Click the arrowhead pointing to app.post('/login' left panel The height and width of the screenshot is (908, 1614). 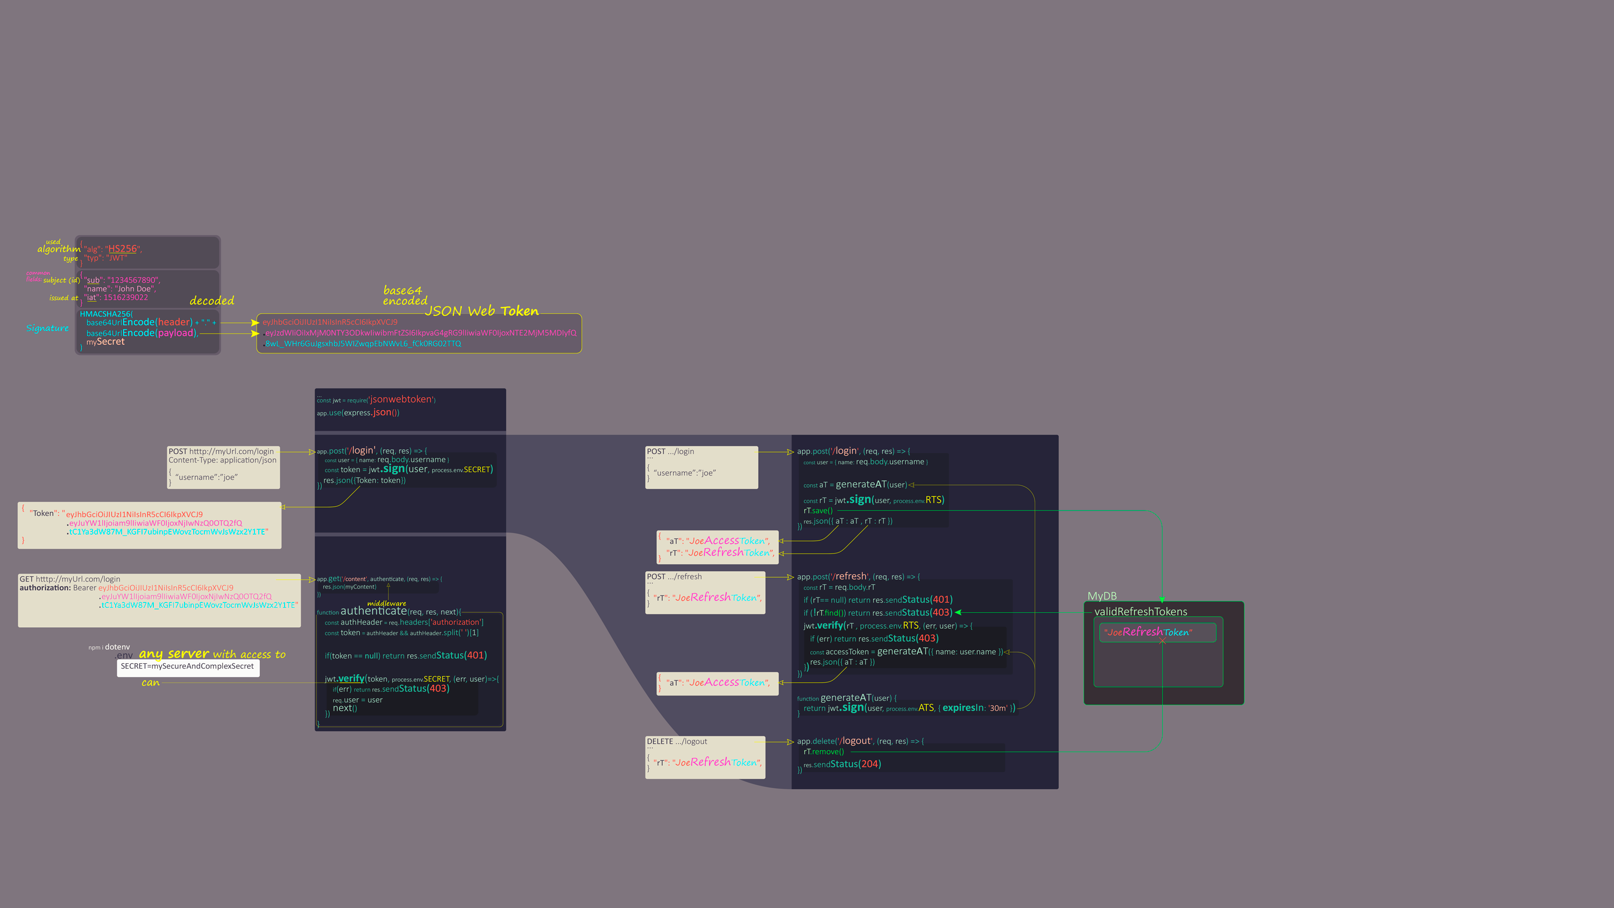[x=312, y=452]
